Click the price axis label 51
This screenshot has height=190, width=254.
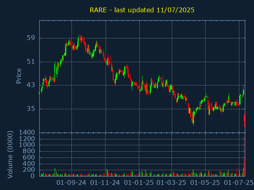(x=31, y=62)
